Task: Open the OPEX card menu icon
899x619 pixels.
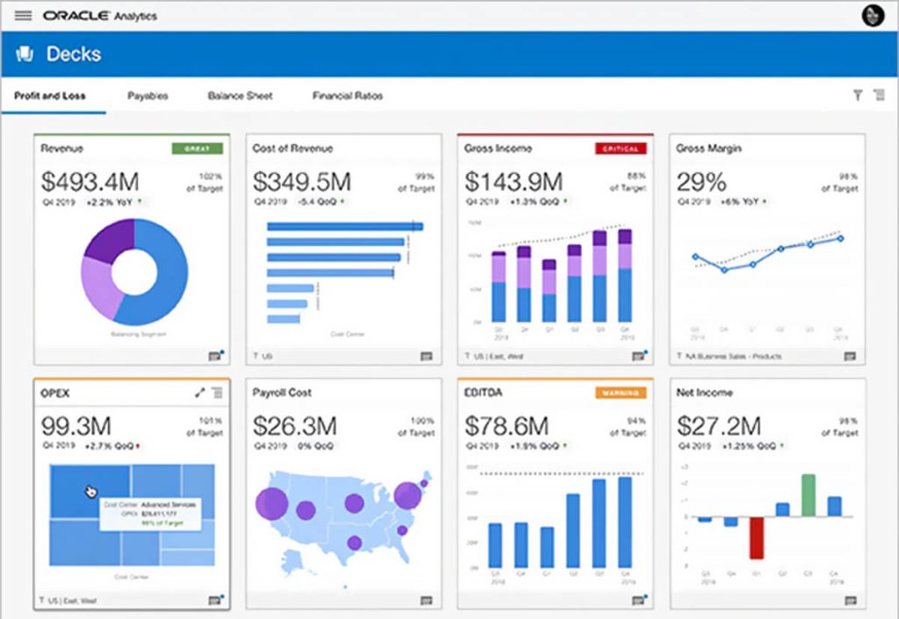Action: click(x=217, y=392)
